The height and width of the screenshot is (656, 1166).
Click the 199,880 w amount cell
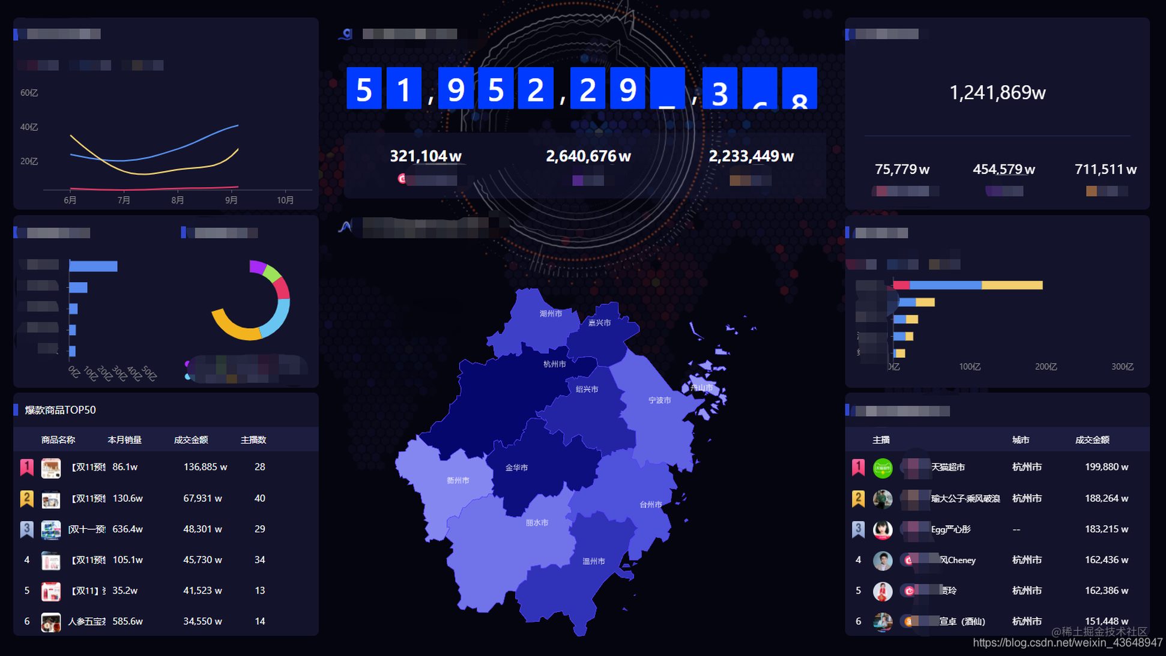click(1107, 467)
